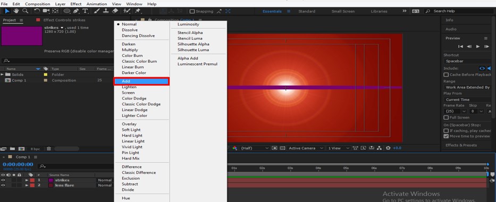Open the Comp Flowchart icon
The image size is (496, 202).
point(379,148)
